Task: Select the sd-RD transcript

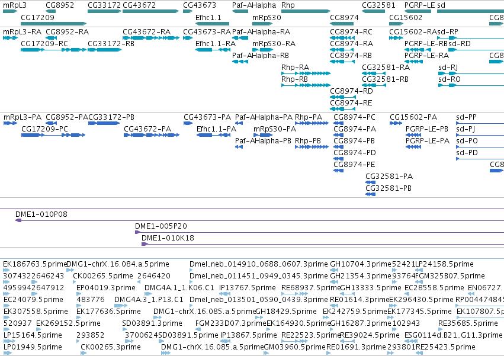Action: pos(476,50)
